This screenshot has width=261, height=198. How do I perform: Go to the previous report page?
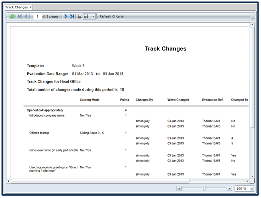(x=26, y=16)
